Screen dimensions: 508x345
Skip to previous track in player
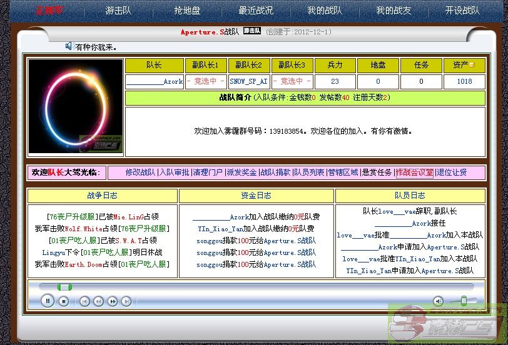point(85,301)
